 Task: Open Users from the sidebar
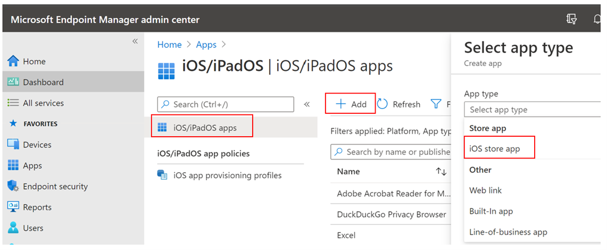13,228
